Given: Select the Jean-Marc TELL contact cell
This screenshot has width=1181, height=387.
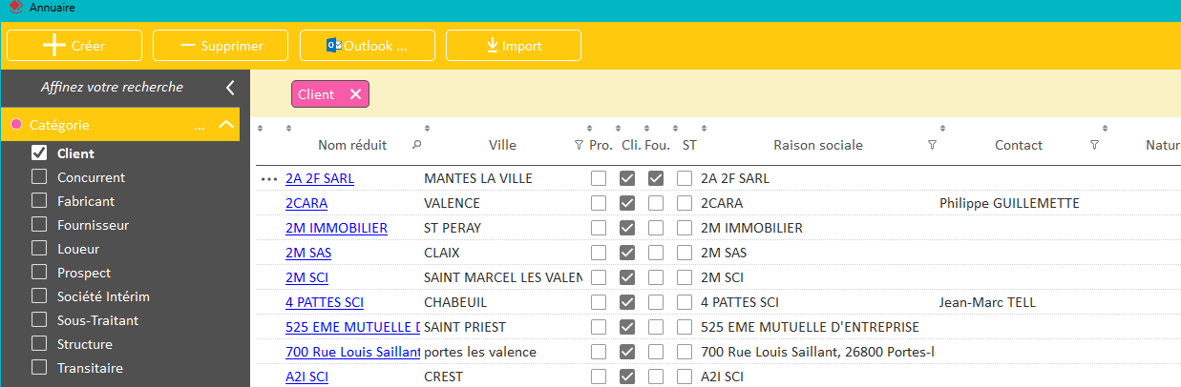Looking at the screenshot, I should (987, 302).
